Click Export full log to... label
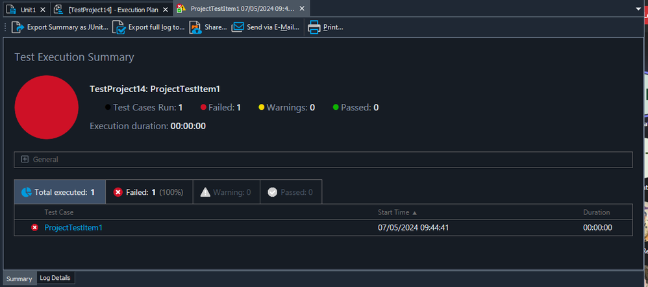 (156, 27)
